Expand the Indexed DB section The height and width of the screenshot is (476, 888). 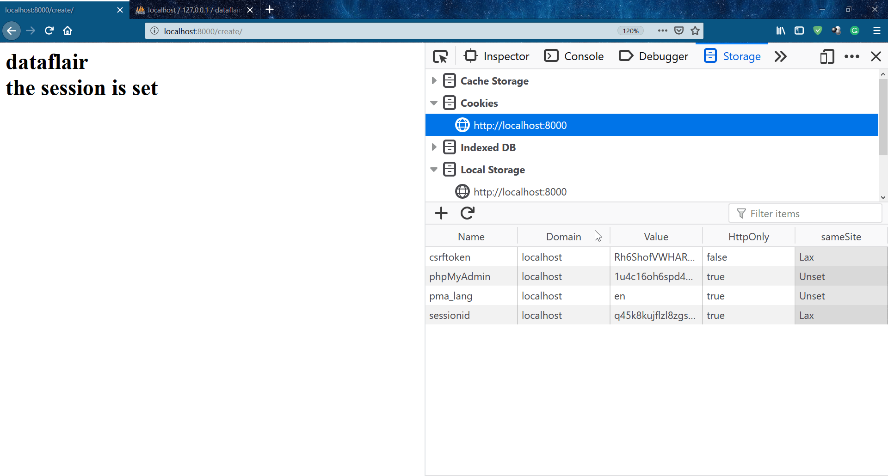click(434, 147)
